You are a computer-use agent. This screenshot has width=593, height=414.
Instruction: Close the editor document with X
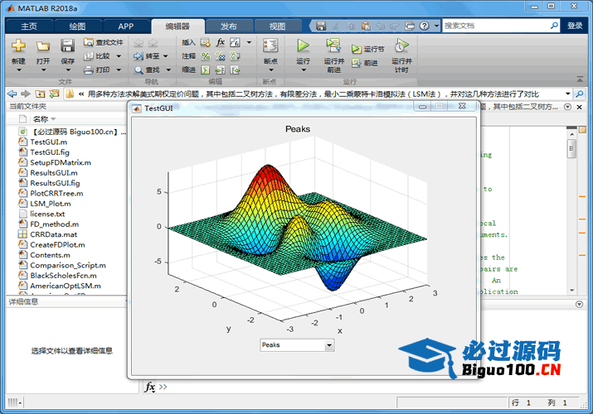[x=579, y=107]
